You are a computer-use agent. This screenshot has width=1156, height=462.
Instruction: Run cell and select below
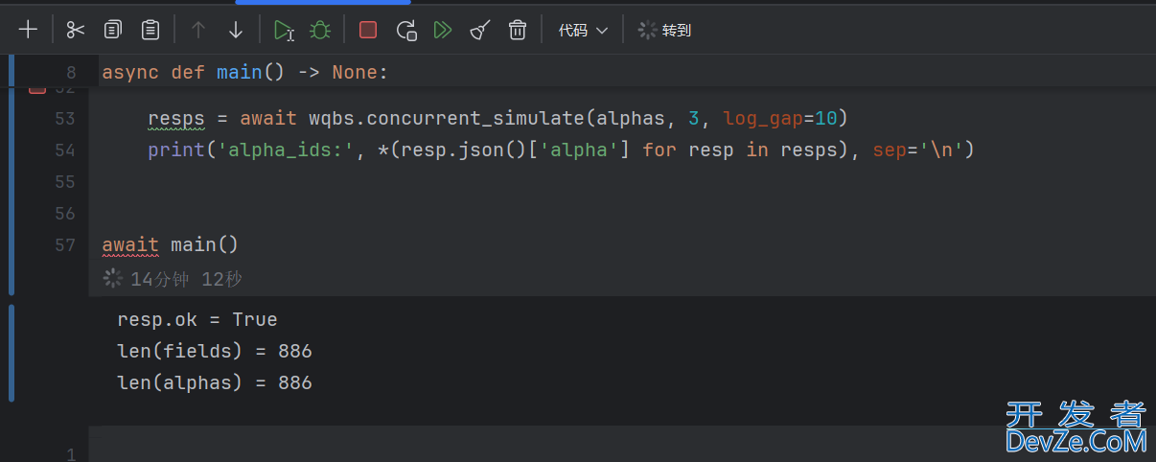pyautogui.click(x=284, y=30)
